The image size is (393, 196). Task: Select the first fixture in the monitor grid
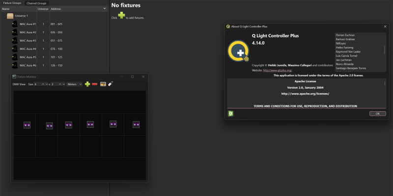27,125
